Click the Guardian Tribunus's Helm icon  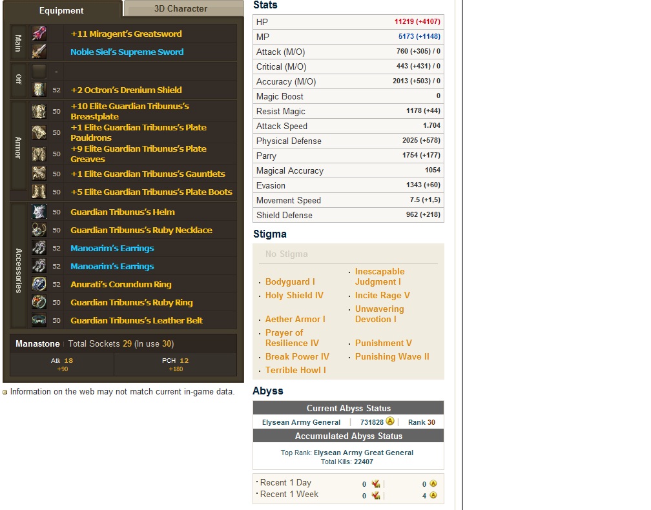[x=39, y=212]
